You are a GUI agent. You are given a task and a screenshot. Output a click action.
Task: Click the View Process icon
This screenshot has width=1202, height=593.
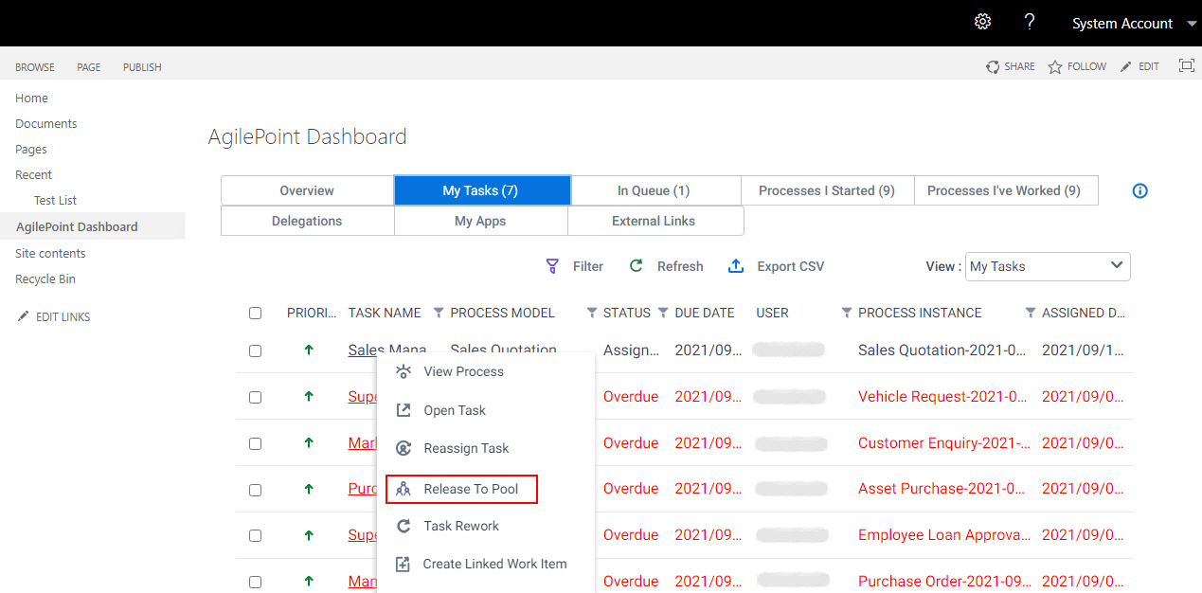[404, 371]
